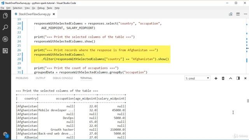The height and width of the screenshot is (140, 249).
Task: Open the 1: cmd terminal dropdown
Action: tap(197, 78)
